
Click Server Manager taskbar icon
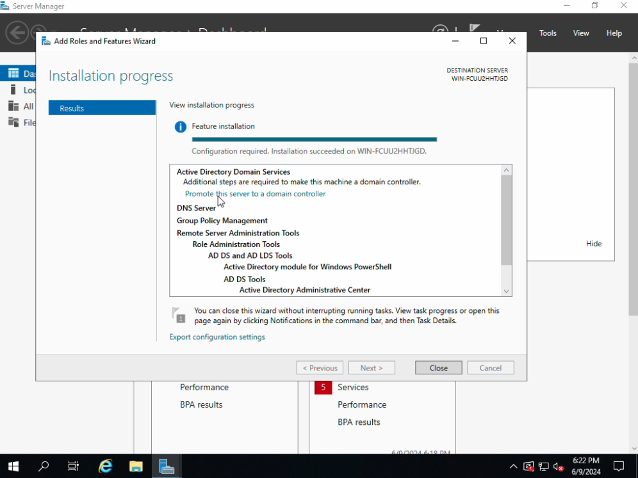(x=167, y=466)
